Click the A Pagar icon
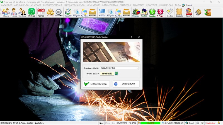 click(160, 12)
